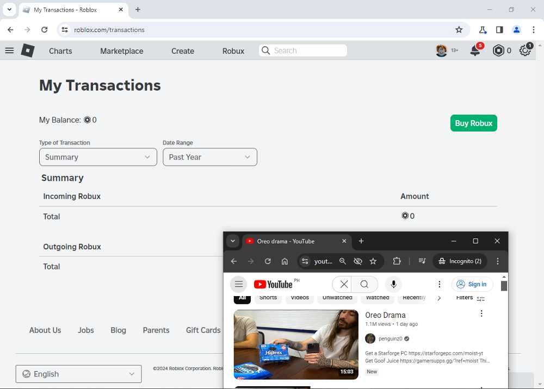Click YouTube Sign in button
544x389 pixels.
472,284
